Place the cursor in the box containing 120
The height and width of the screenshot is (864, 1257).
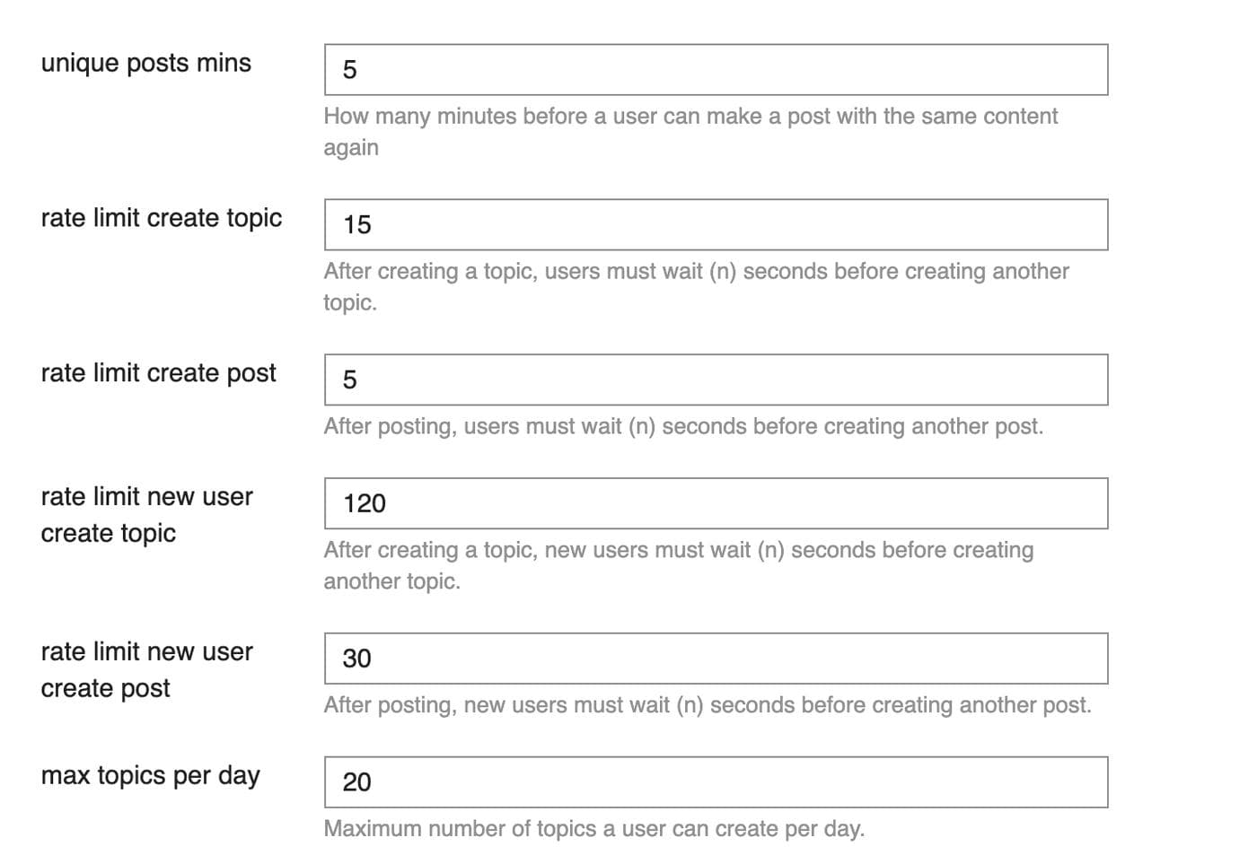point(716,504)
